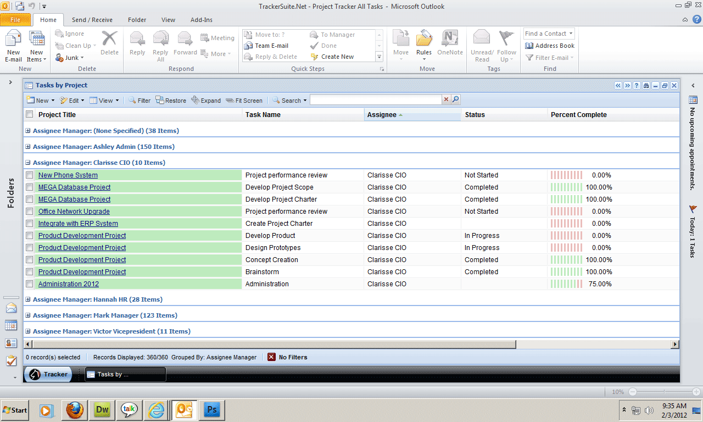This screenshot has width=703, height=422.
Task: Open the MEGA Database Project link
Action: (x=74, y=187)
